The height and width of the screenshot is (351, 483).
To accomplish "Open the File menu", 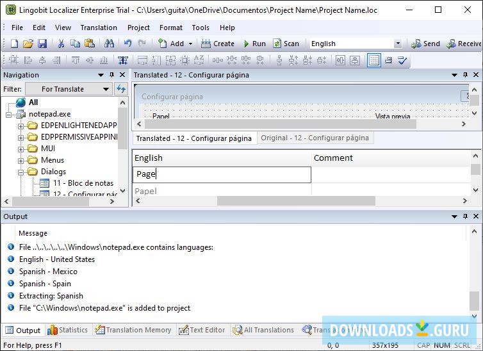I will [17, 28].
